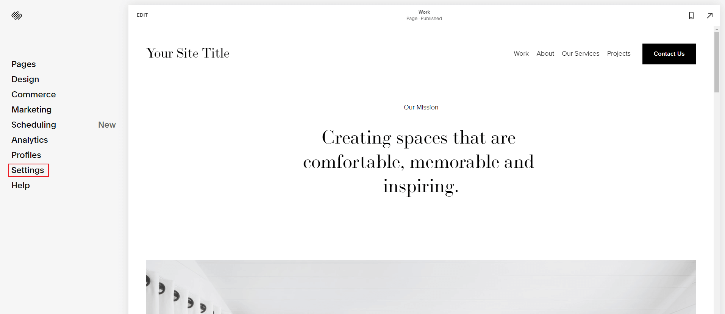Open the Help menu
725x314 pixels.
click(20, 185)
